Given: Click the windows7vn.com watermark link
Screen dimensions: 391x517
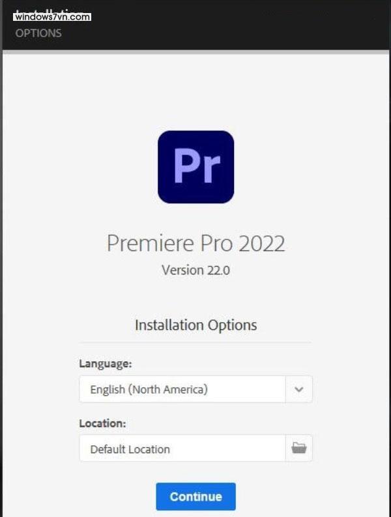Looking at the screenshot, I should (52, 16).
